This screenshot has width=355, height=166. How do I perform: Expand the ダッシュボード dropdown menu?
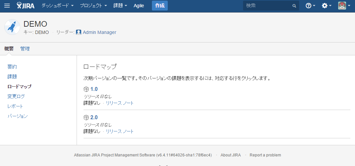coord(57,6)
